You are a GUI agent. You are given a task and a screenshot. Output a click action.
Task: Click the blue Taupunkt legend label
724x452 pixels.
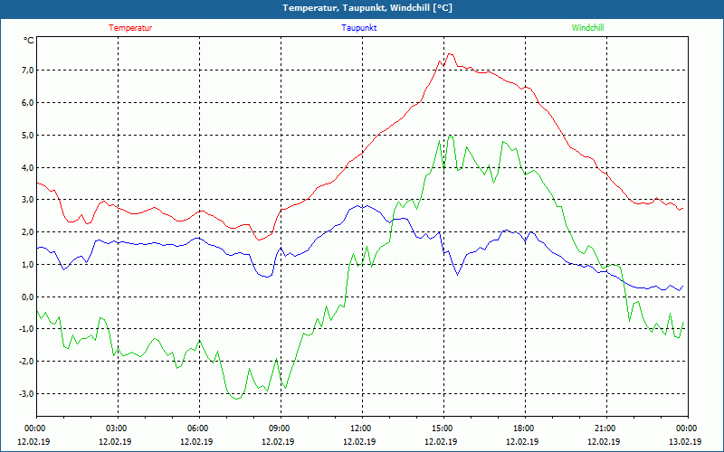point(358,28)
